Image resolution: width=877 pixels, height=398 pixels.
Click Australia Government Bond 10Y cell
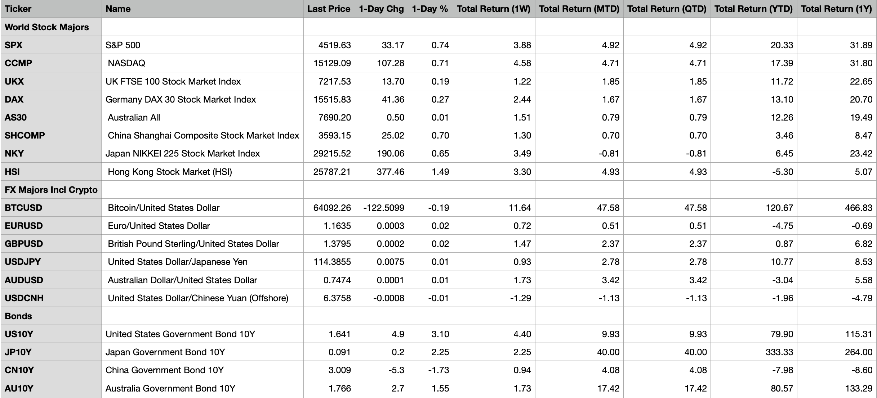pos(202,388)
